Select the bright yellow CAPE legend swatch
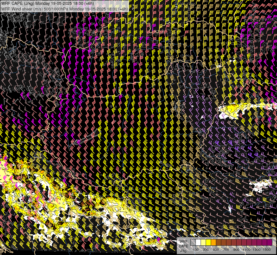This screenshot has height=255, width=277. point(209,242)
